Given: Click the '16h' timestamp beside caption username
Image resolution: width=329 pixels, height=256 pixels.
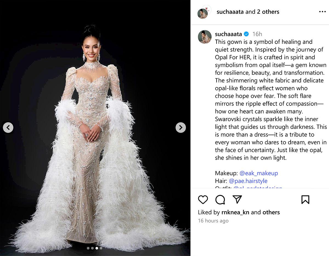Looking at the screenshot, I should click(257, 34).
